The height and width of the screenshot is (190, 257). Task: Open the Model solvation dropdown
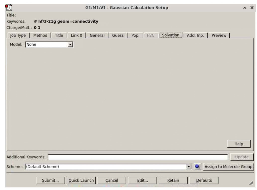71,45
